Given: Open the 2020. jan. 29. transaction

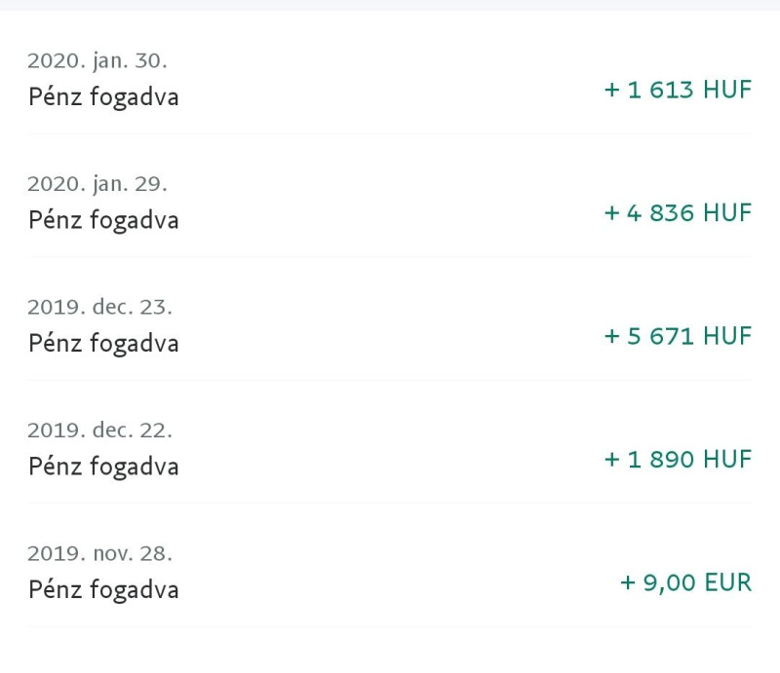Looking at the screenshot, I should (x=390, y=202).
